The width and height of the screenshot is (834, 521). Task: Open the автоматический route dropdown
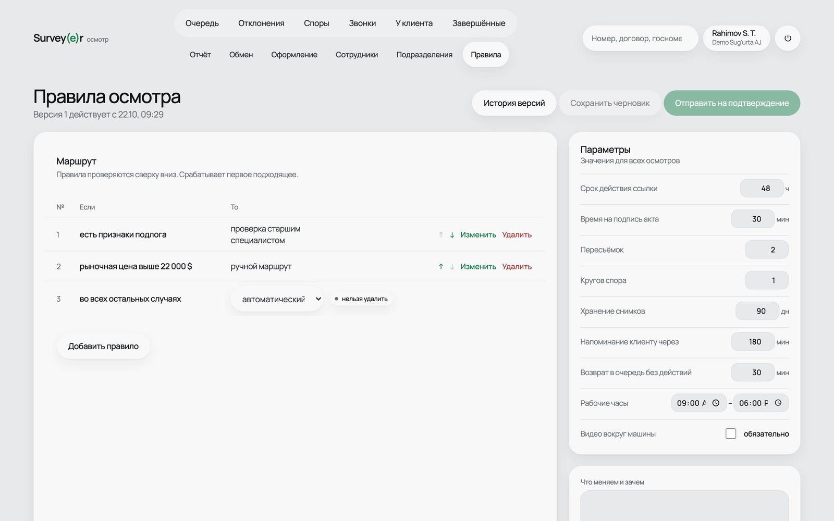click(x=277, y=299)
